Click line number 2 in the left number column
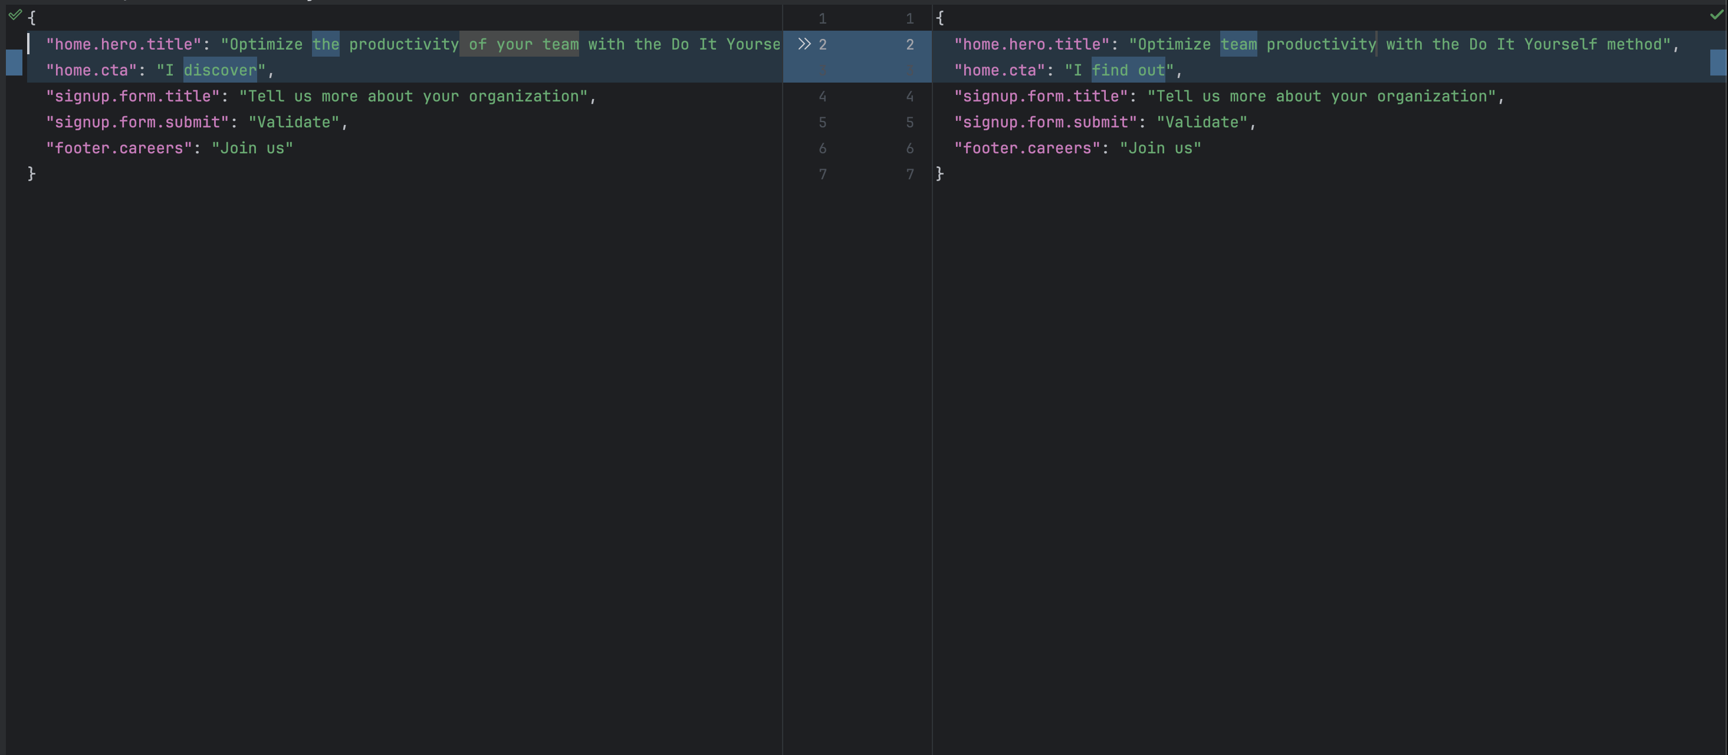Viewport: 1728px width, 755px height. [x=822, y=44]
